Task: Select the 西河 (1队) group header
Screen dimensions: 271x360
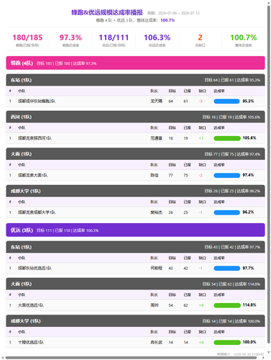Action: [x=135, y=117]
